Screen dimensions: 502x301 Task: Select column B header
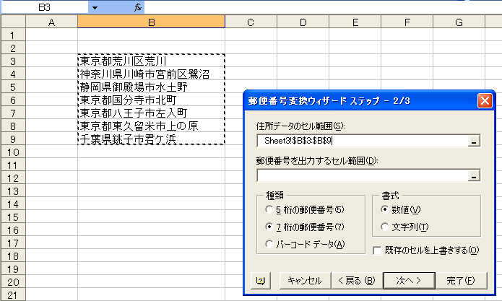click(151, 22)
